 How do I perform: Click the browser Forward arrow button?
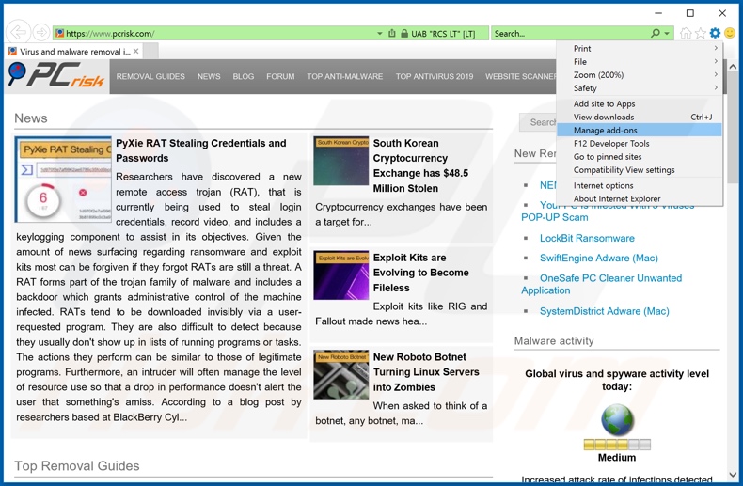pyautogui.click(x=41, y=33)
